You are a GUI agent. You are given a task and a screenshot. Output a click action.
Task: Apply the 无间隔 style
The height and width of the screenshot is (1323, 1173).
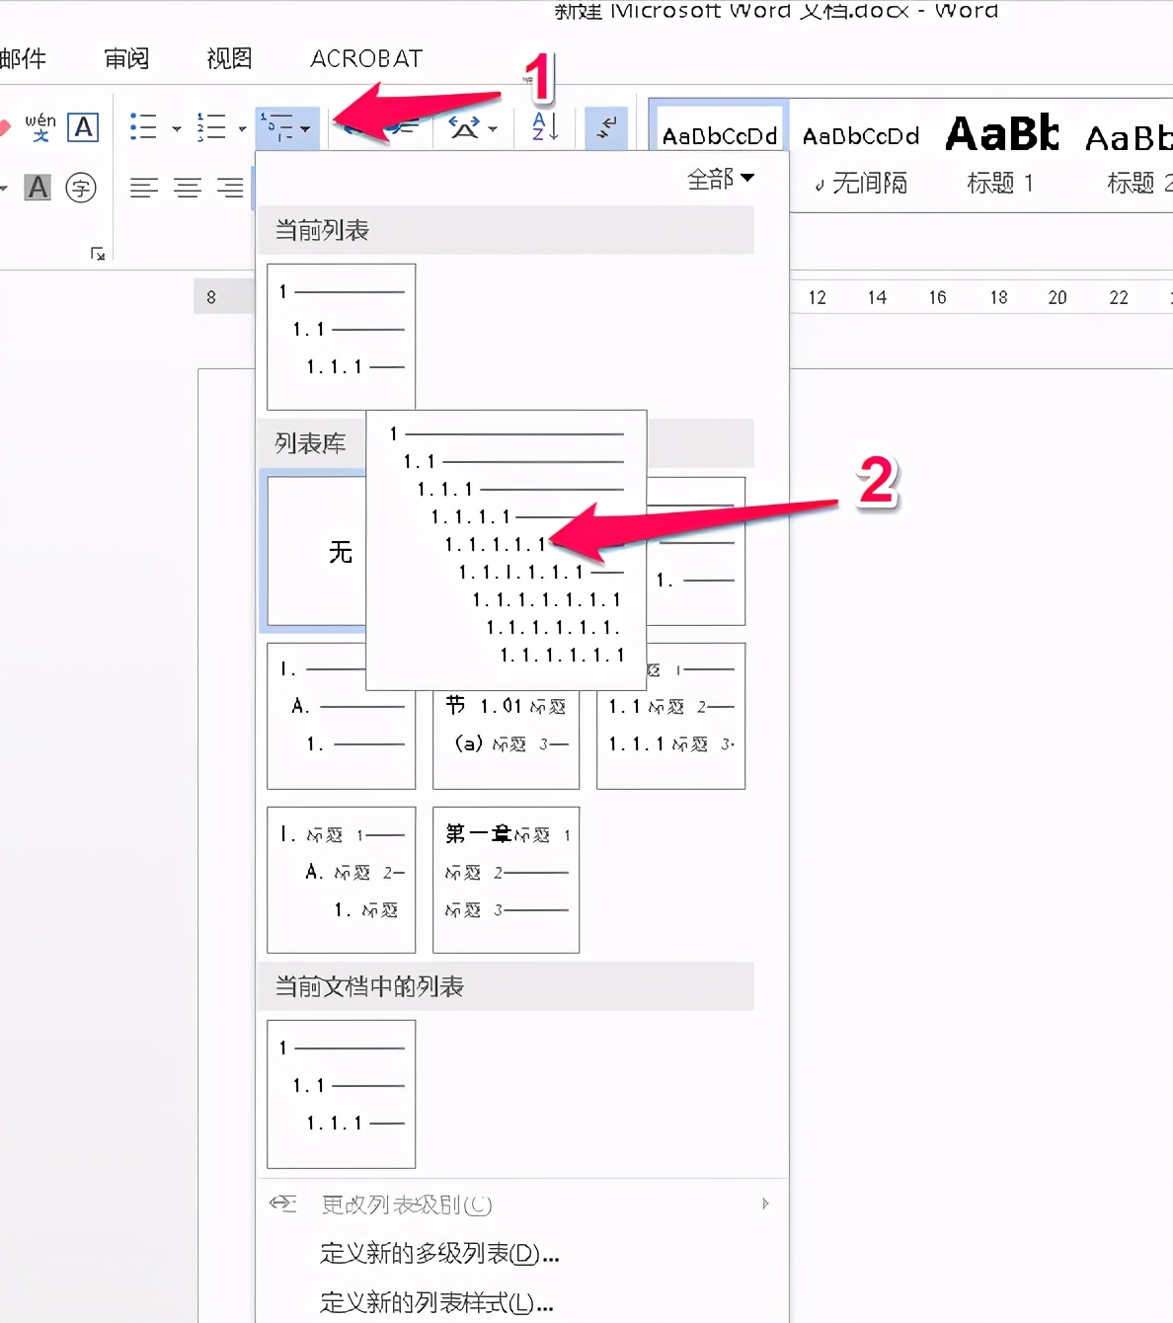861,156
